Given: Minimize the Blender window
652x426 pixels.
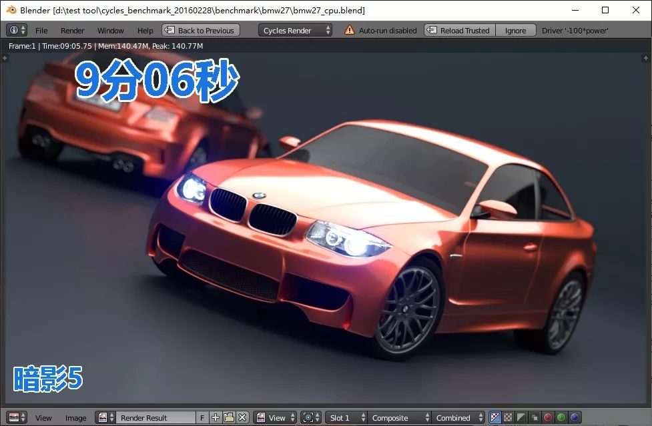Looking at the screenshot, I should pyautogui.click(x=575, y=10).
